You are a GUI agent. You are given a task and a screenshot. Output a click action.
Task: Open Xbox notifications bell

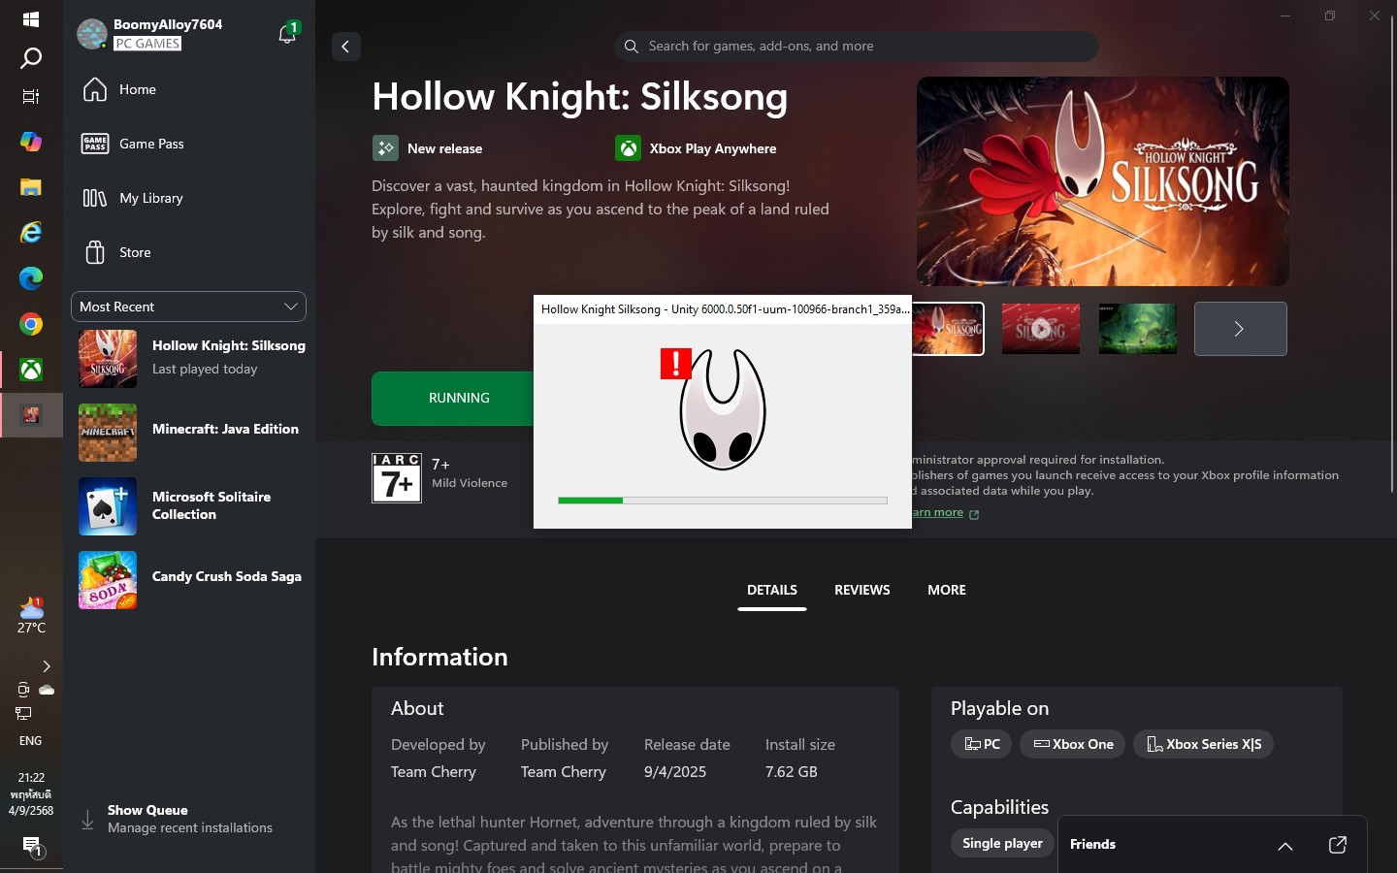click(287, 34)
